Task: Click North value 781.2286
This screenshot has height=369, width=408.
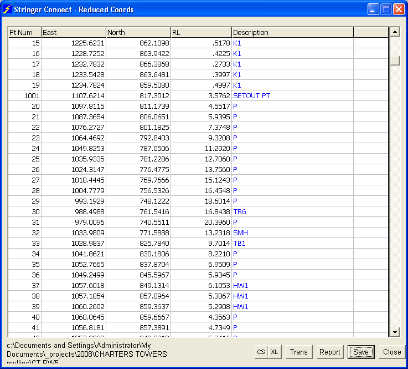Action: (138, 159)
